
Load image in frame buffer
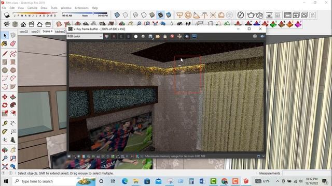coord(158,37)
